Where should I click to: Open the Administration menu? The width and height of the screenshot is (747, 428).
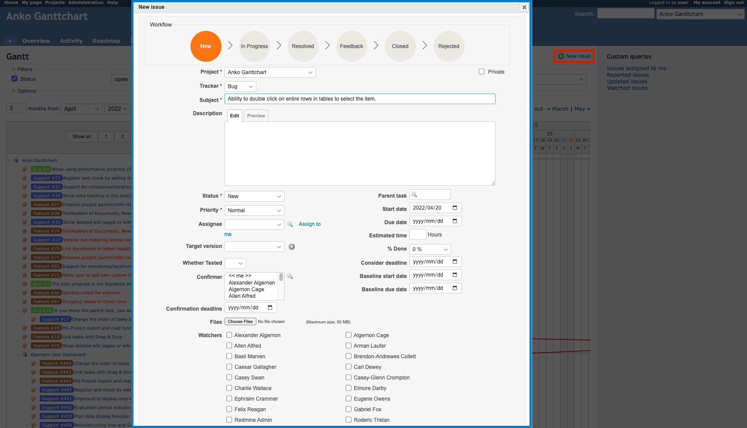coord(86,3)
